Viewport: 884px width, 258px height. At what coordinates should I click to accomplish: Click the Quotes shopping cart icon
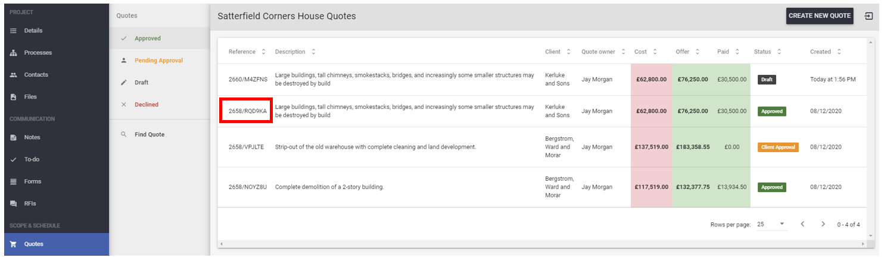(14, 244)
